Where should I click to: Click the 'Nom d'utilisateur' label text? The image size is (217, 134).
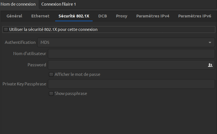click(30, 54)
